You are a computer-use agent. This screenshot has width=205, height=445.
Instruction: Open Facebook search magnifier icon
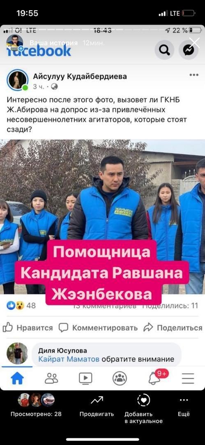click(x=164, y=50)
